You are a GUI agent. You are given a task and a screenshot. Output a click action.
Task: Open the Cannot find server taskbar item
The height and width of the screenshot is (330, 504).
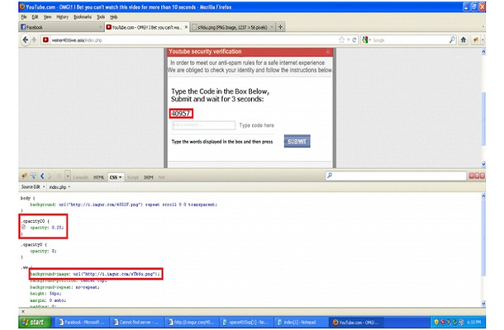(x=136, y=322)
